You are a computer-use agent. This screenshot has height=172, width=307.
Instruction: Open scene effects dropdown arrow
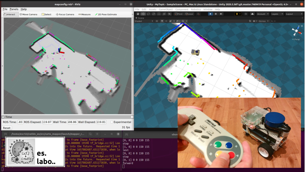point(174,21)
